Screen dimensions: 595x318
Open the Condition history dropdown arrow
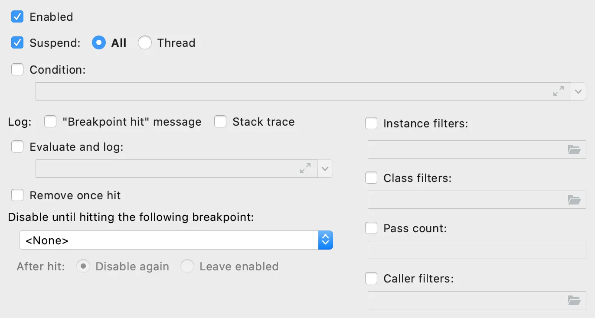pos(578,91)
